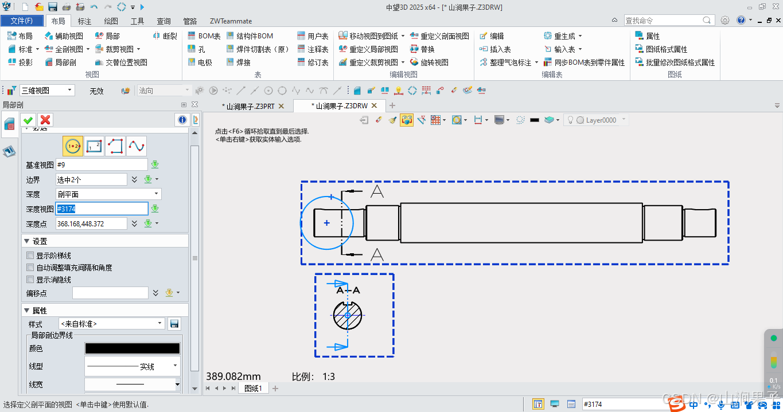Select the polygon boundary mode icon
783x412 pixels.
pyautogui.click(x=115, y=147)
